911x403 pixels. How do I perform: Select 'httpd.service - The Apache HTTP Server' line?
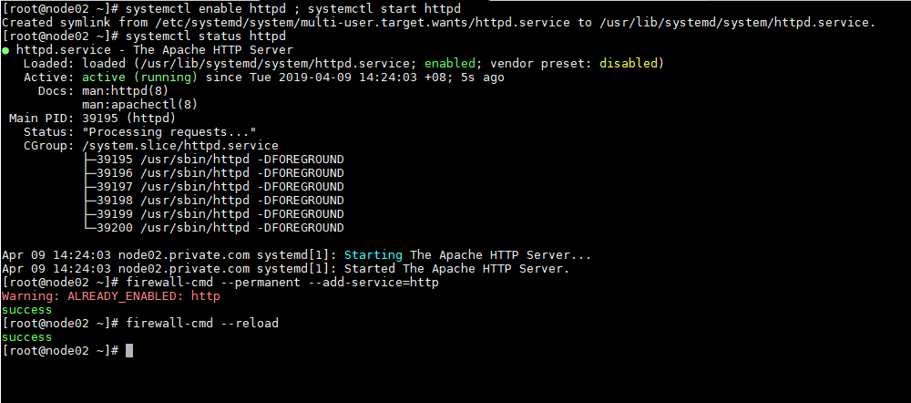click(x=155, y=50)
